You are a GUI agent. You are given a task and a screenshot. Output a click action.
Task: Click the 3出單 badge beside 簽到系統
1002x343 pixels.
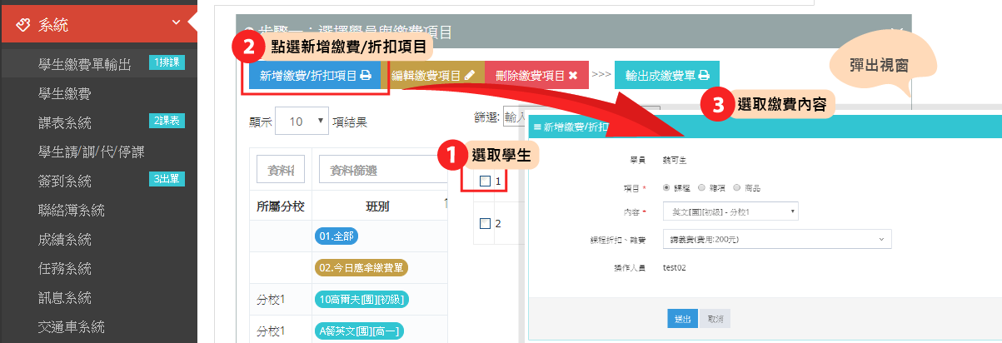pyautogui.click(x=167, y=180)
